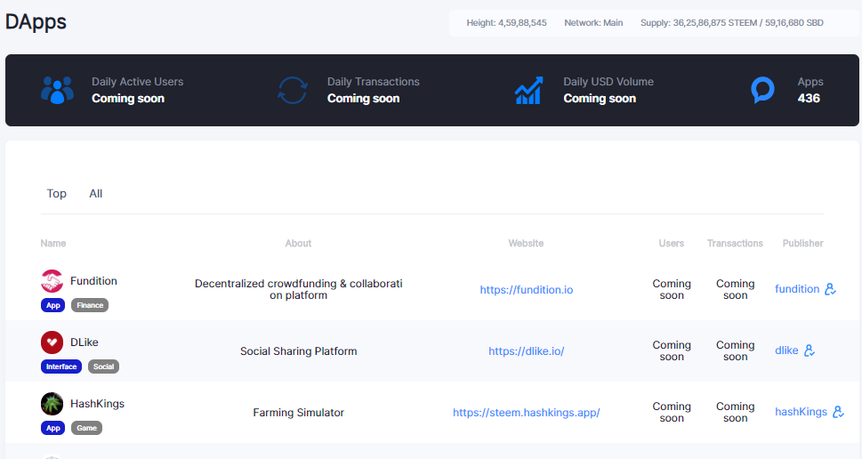Click the Daily Transactions label
The height and width of the screenshot is (459, 862).
(374, 82)
